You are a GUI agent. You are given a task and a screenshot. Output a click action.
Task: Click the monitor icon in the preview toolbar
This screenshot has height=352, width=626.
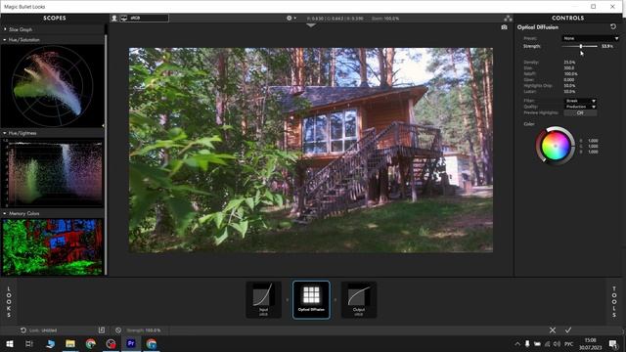tap(124, 18)
